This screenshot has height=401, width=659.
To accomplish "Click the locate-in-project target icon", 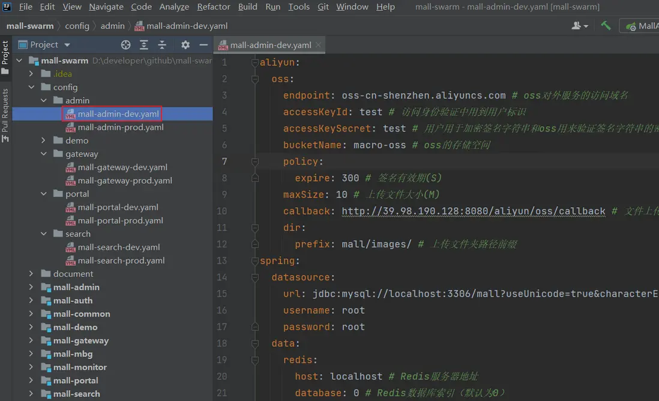I will pyautogui.click(x=125, y=45).
